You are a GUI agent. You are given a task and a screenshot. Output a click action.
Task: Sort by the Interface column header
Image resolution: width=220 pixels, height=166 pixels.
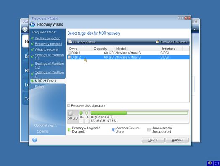[x=171, y=49]
